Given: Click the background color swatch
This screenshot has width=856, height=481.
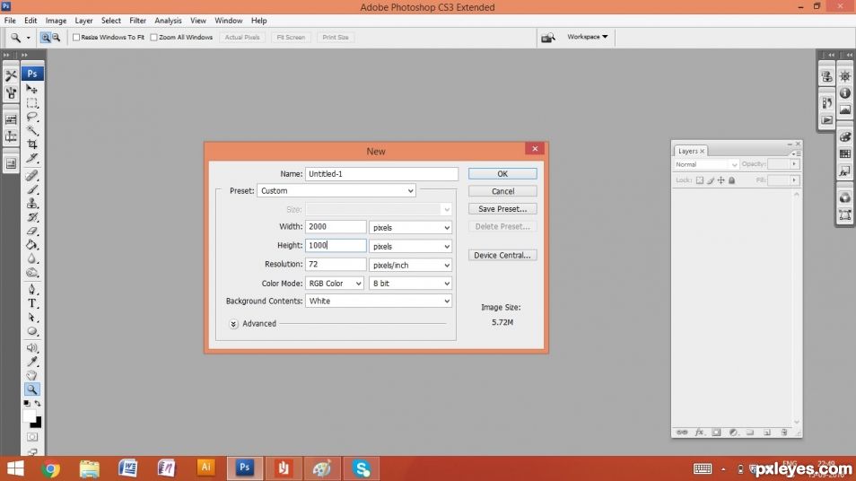Looking at the screenshot, I should (x=37, y=424).
